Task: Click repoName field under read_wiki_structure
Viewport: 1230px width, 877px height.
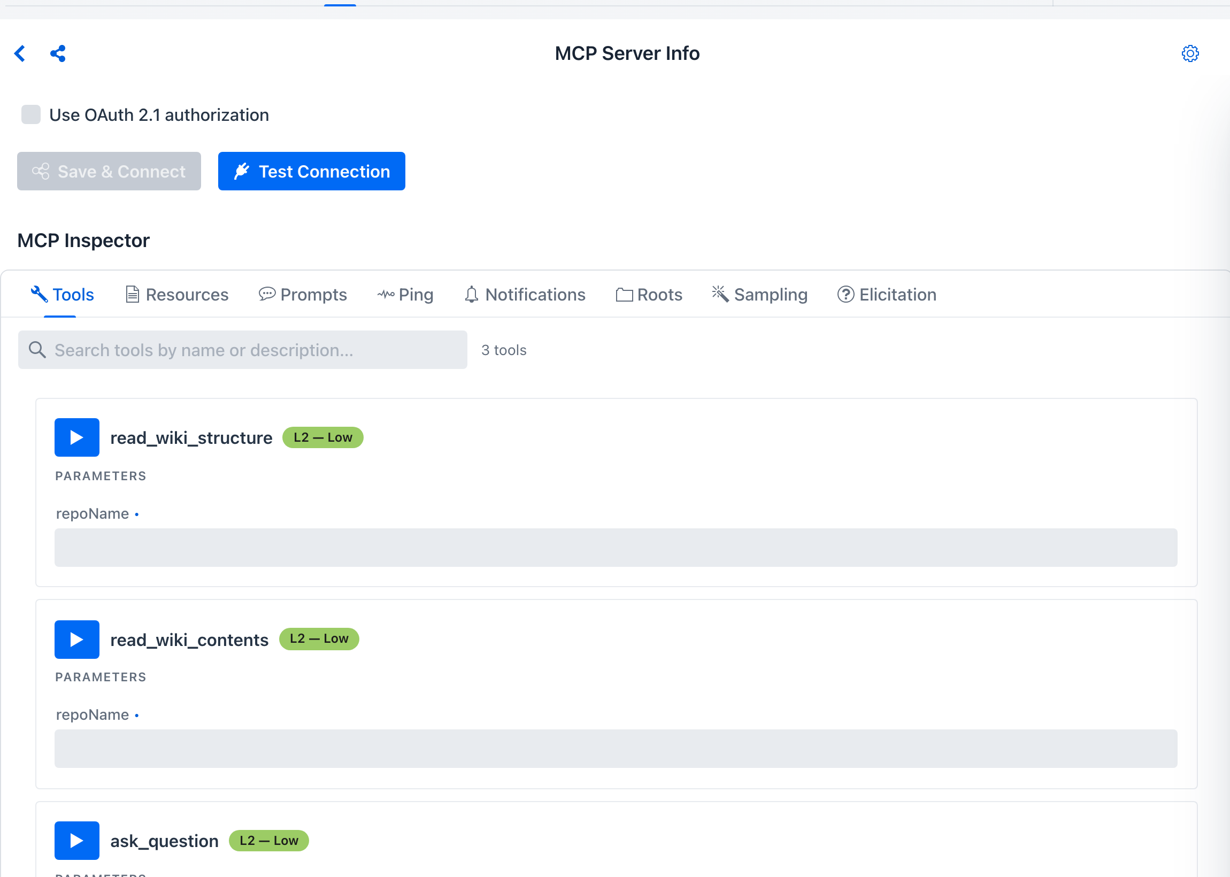Action: [x=616, y=548]
